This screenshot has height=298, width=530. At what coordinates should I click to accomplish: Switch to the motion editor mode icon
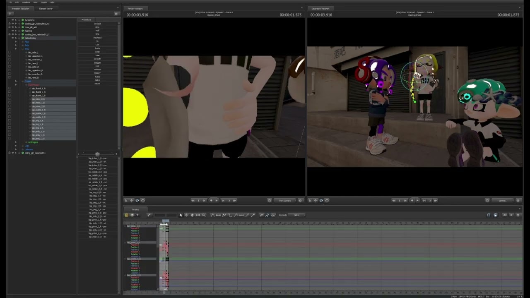(132, 215)
